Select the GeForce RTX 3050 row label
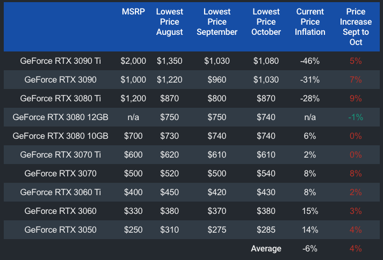This screenshot has width=383, height=260. (x=60, y=230)
